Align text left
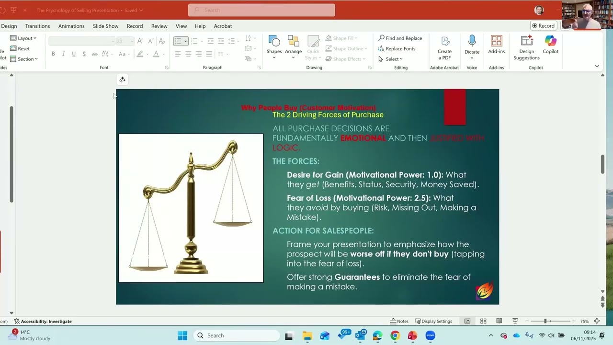The height and width of the screenshot is (345, 613). tap(178, 54)
